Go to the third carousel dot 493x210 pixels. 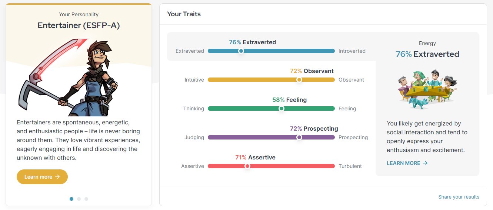tap(86, 199)
